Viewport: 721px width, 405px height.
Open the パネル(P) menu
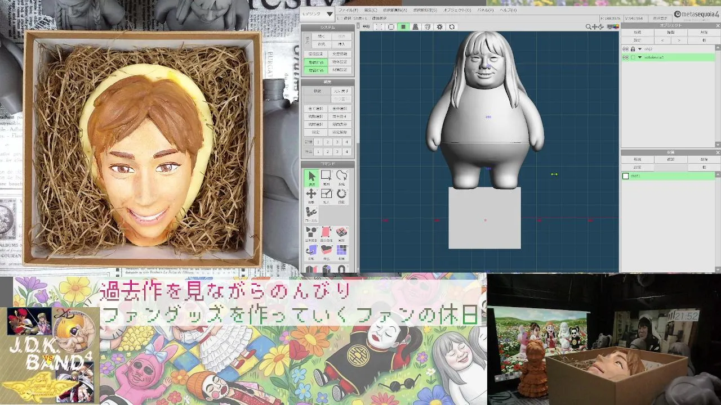tap(486, 10)
